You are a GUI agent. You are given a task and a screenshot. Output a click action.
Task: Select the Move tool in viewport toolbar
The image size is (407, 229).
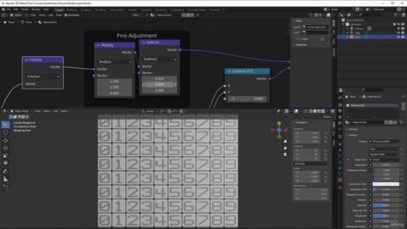click(6, 141)
